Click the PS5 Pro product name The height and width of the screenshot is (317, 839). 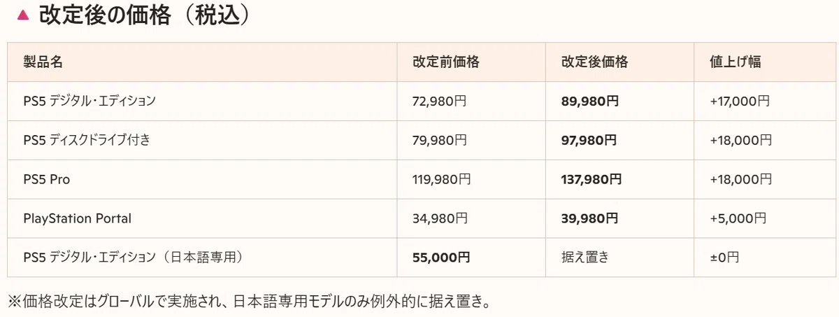47,179
